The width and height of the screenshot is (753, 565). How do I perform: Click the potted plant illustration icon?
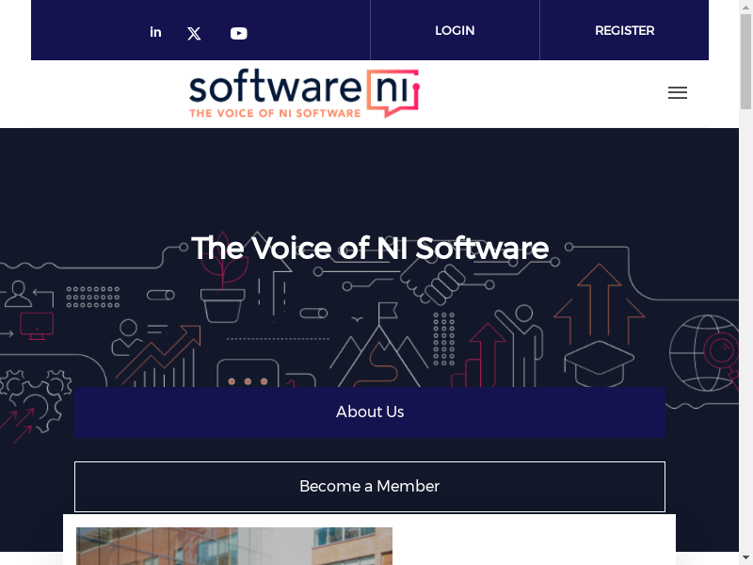coord(223,292)
